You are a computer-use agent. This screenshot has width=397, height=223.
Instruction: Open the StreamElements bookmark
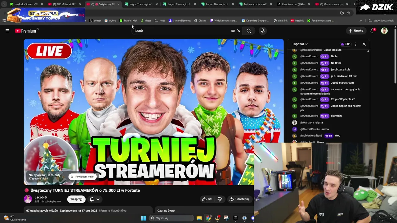(180, 21)
